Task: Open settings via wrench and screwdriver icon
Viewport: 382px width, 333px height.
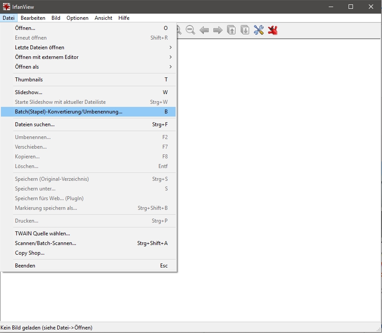Action: [258, 30]
